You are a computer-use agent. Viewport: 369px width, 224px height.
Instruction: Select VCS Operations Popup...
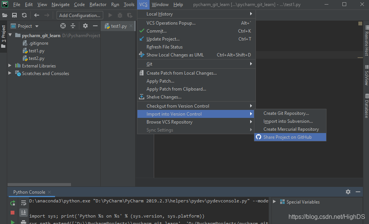click(196, 23)
